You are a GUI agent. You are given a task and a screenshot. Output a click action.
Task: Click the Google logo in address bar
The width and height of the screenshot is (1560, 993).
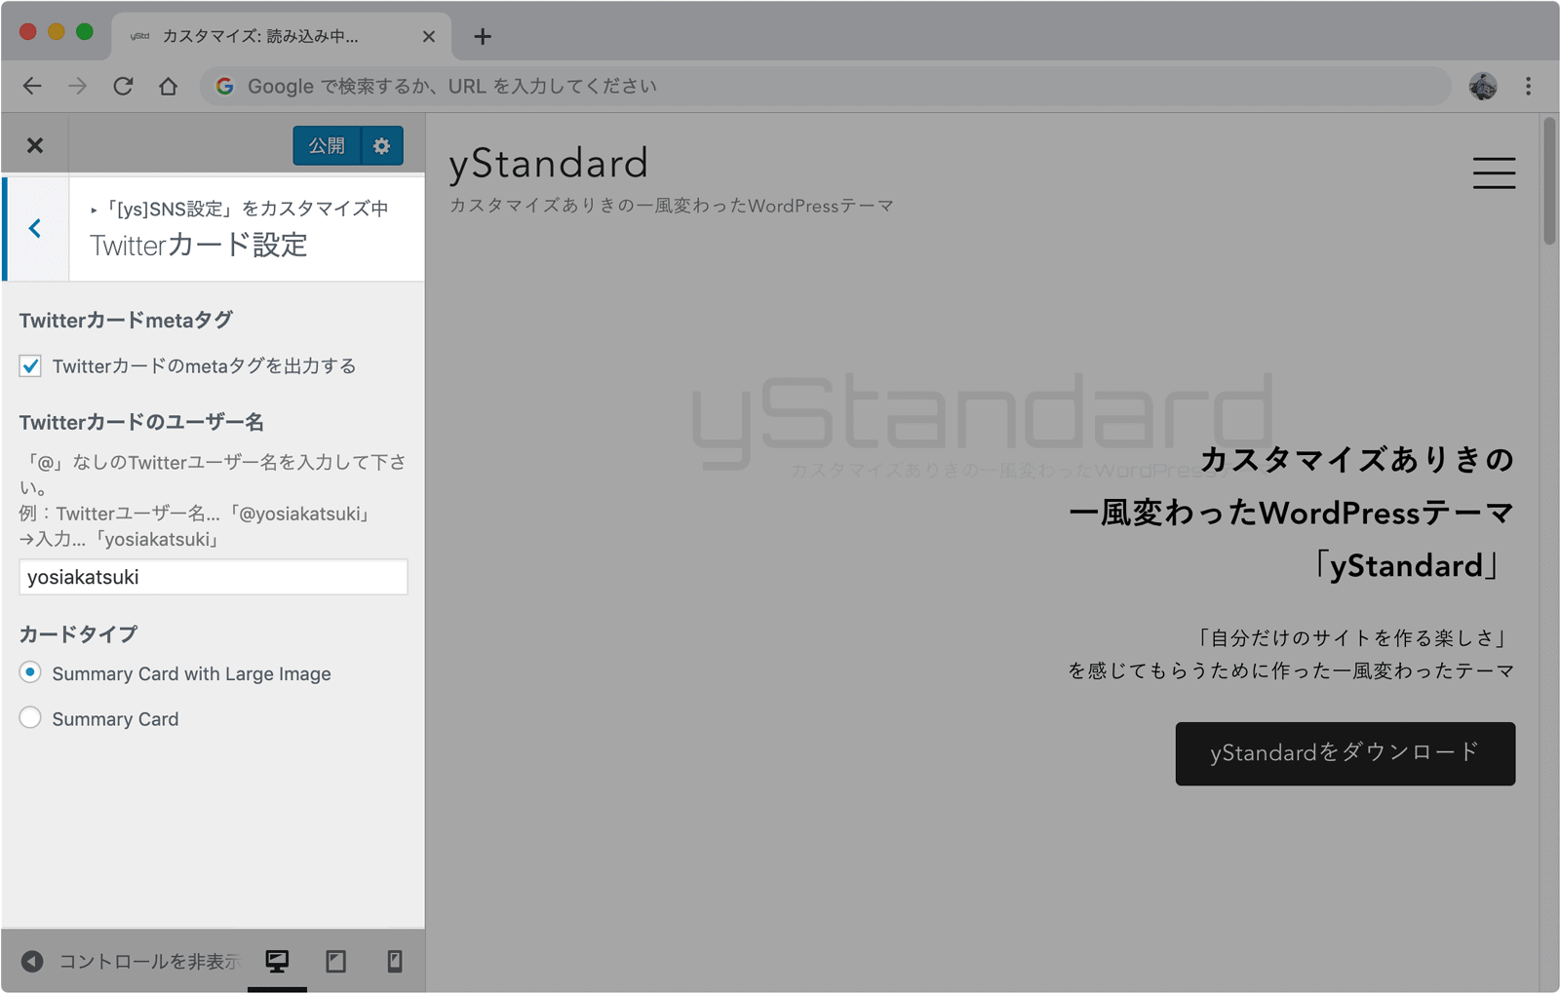tap(224, 86)
